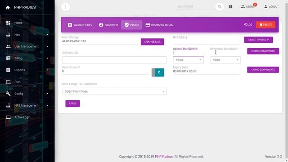Click the IP Address input field
This screenshot has width=288, height=162.
point(207,42)
